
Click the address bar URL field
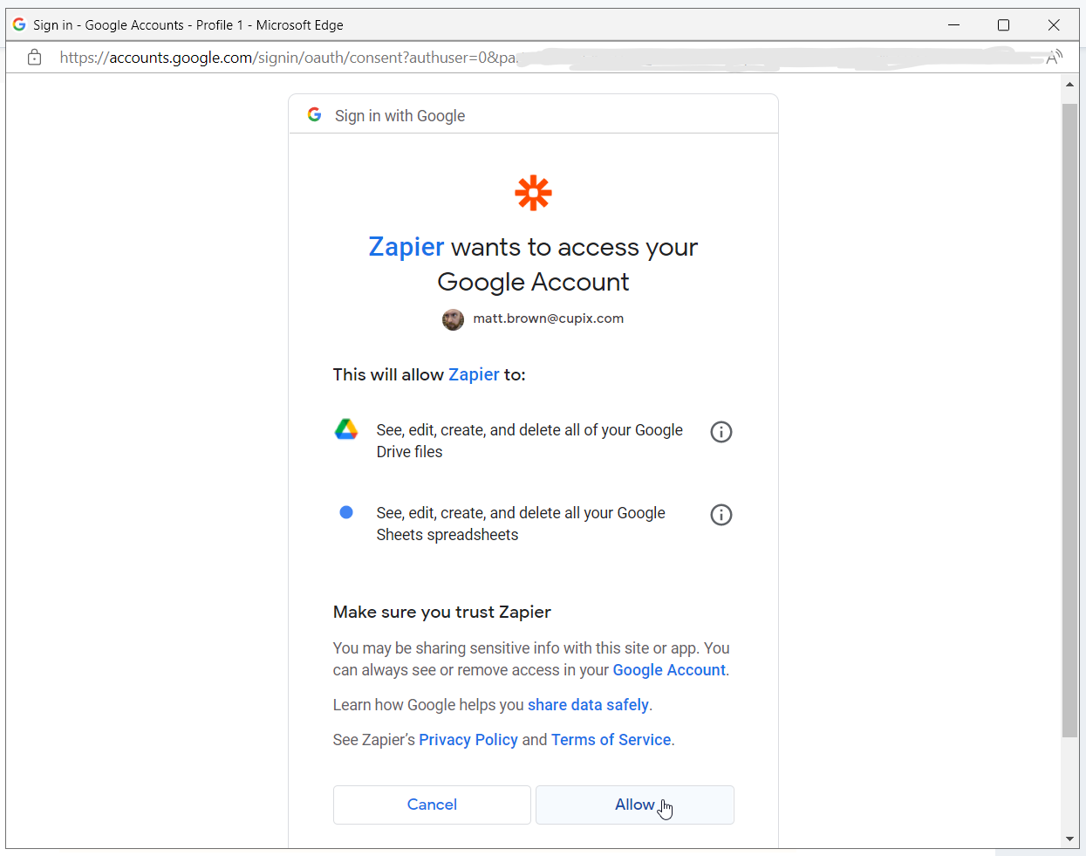click(541, 58)
